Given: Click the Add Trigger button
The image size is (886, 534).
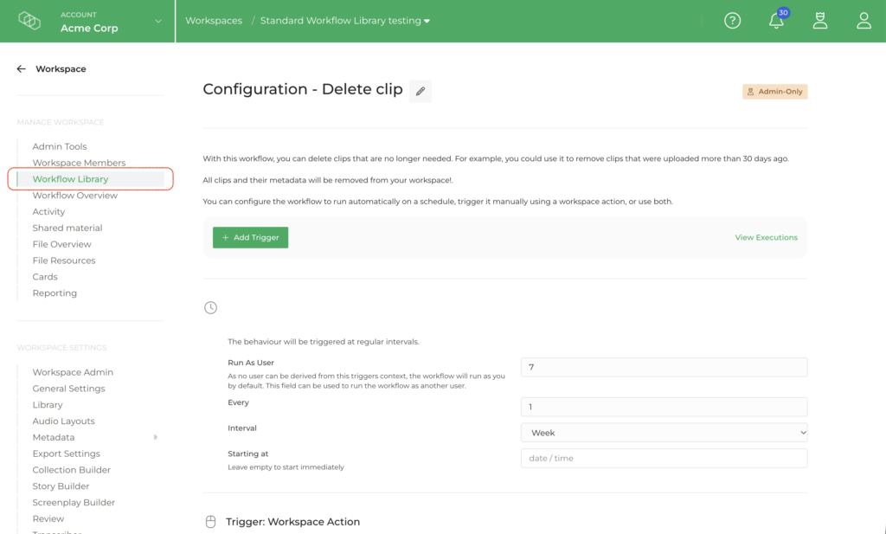Looking at the screenshot, I should (250, 237).
